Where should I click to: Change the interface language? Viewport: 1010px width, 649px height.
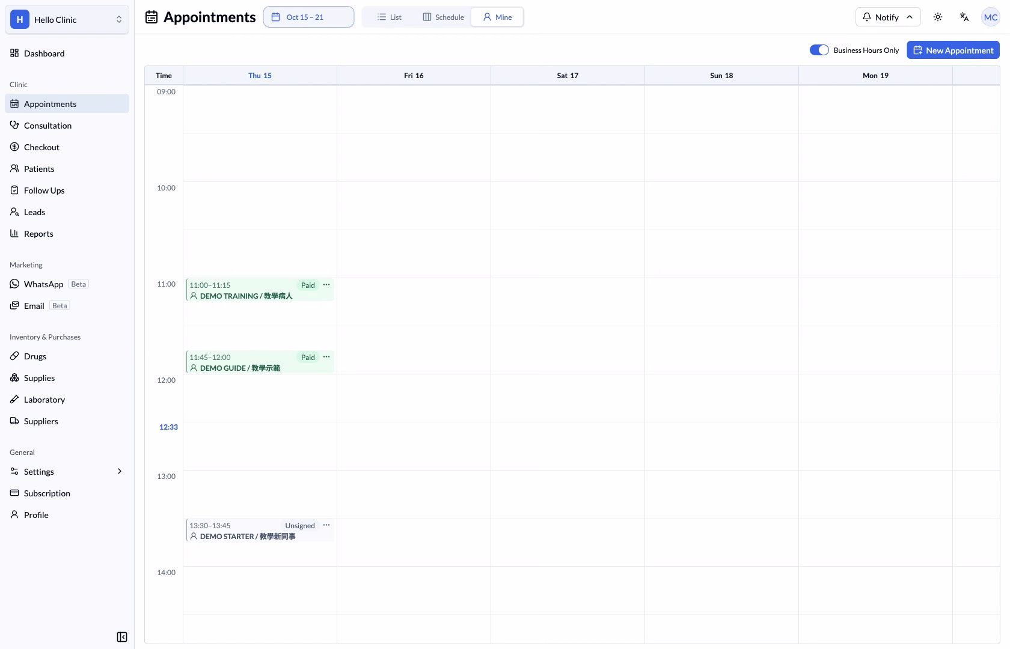[964, 17]
